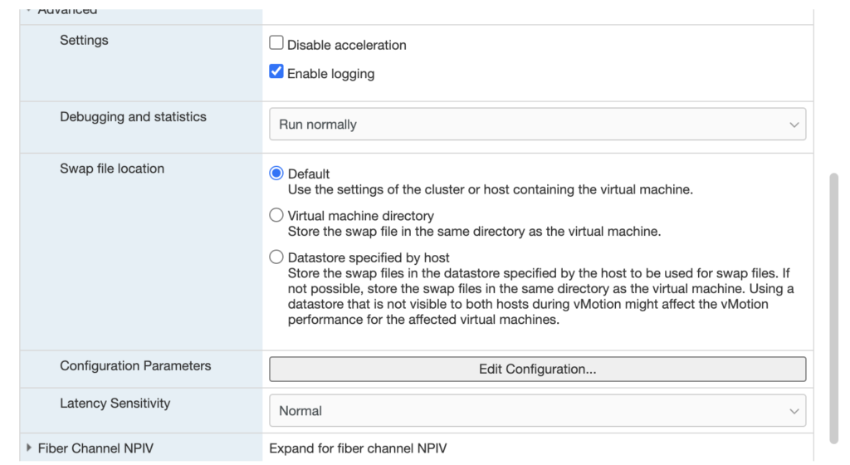This screenshot has width=850, height=465.
Task: Click the Expand for fiber channel NPIV text
Action: point(358,448)
